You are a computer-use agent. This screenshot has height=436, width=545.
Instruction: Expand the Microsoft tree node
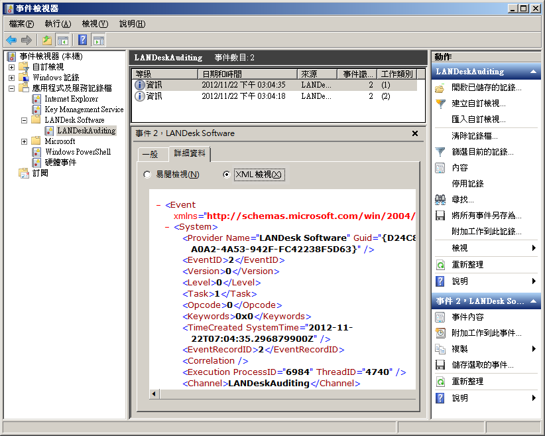(24, 141)
